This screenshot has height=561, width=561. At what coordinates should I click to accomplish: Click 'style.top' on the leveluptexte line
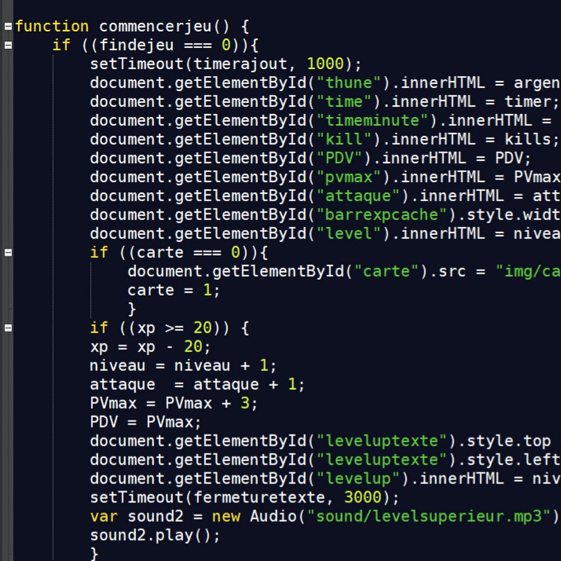tap(509, 441)
